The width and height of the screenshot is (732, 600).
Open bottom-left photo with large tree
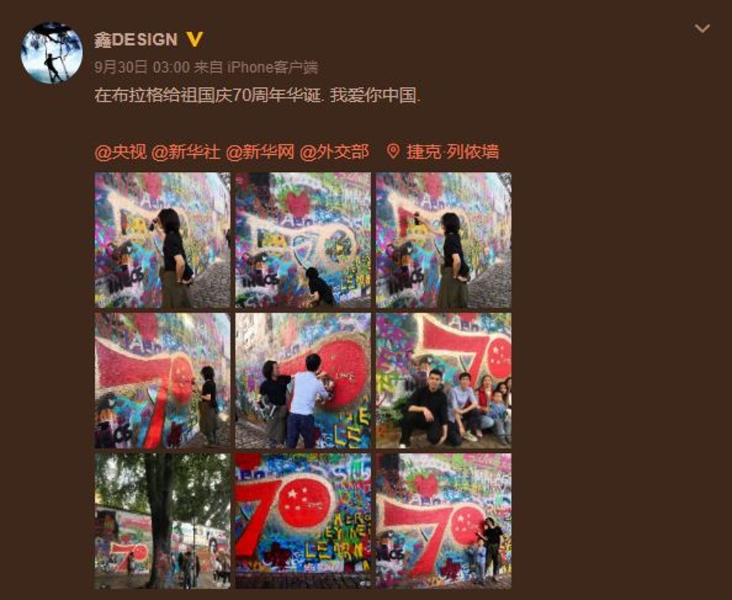163,521
